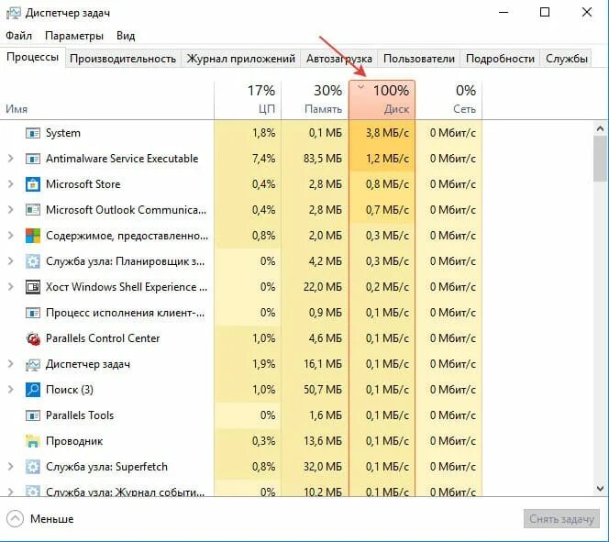Open the Подробности tab
Screen dimensions: 609x542
pyautogui.click(x=500, y=59)
